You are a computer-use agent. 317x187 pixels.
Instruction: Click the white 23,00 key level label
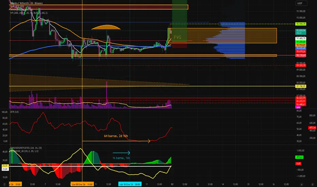(5, 169)
